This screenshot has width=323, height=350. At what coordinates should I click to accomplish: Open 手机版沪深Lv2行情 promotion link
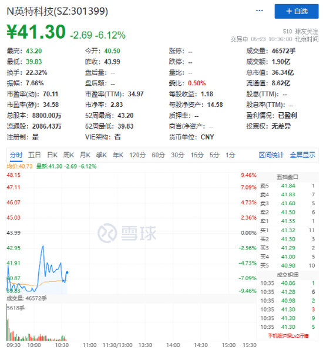tap(288, 336)
